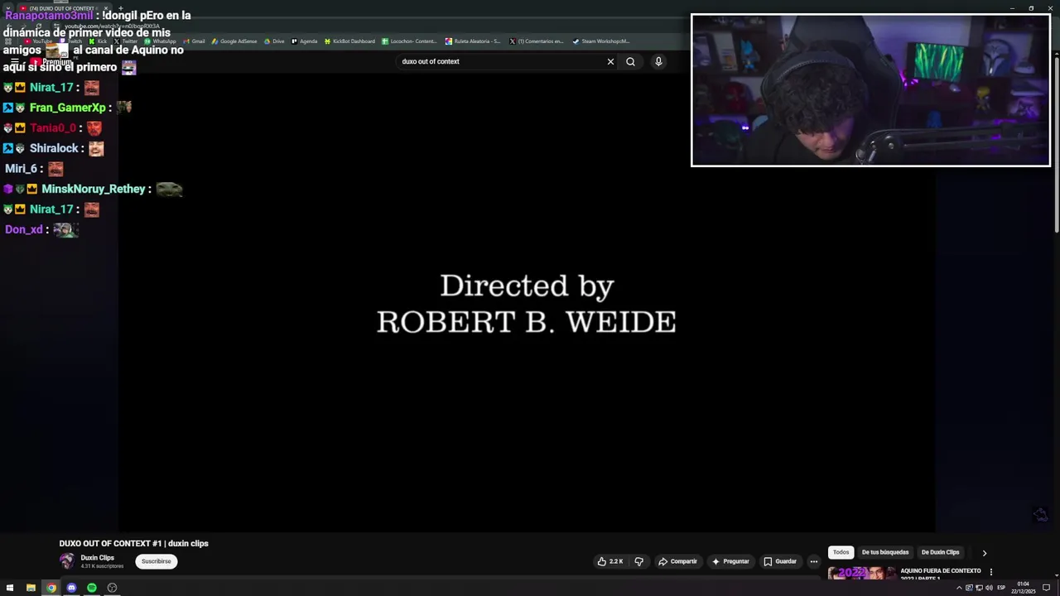Dislike the video with thumbs-down icon

coord(638,561)
